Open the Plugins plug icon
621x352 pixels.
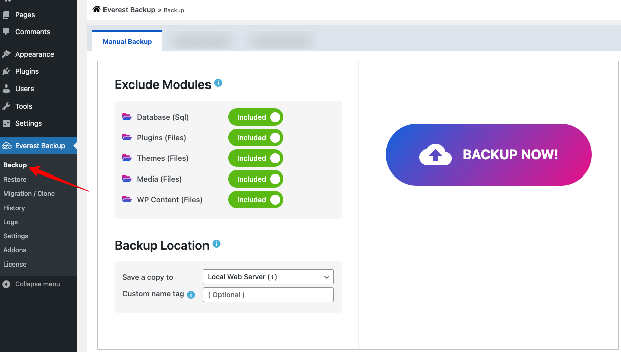tap(6, 71)
